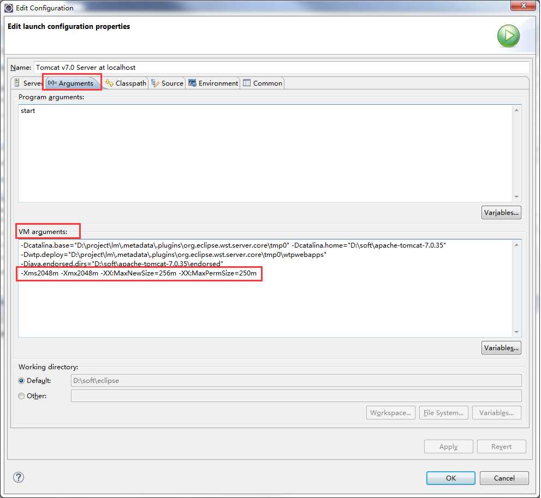Click Program arguments scrollbar up arrow
The height and width of the screenshot is (498, 541).
[516, 110]
